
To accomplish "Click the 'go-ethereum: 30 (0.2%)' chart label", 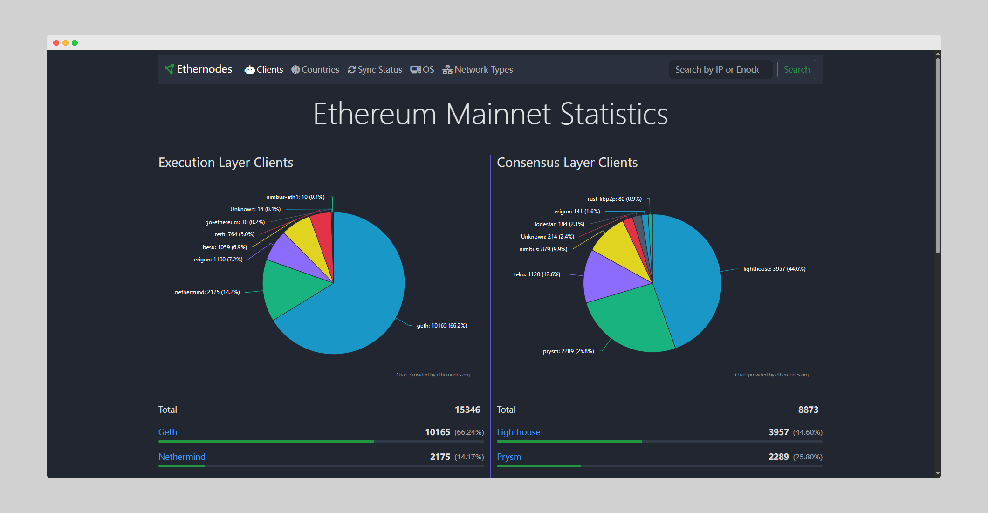I will click(235, 222).
